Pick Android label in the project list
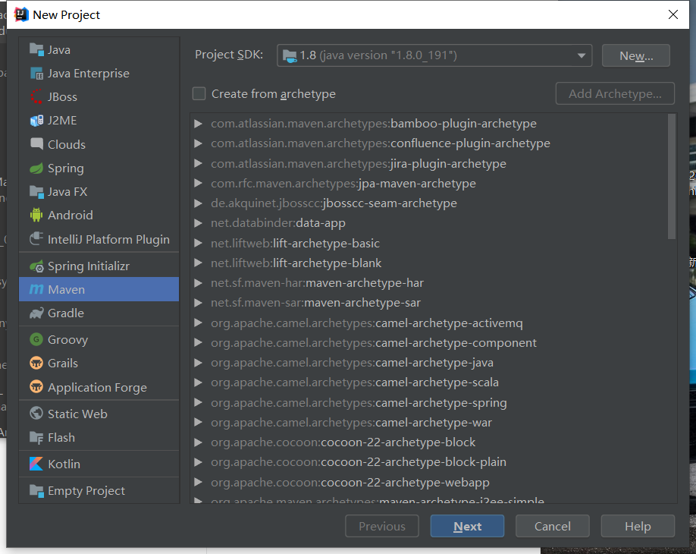 pos(71,216)
